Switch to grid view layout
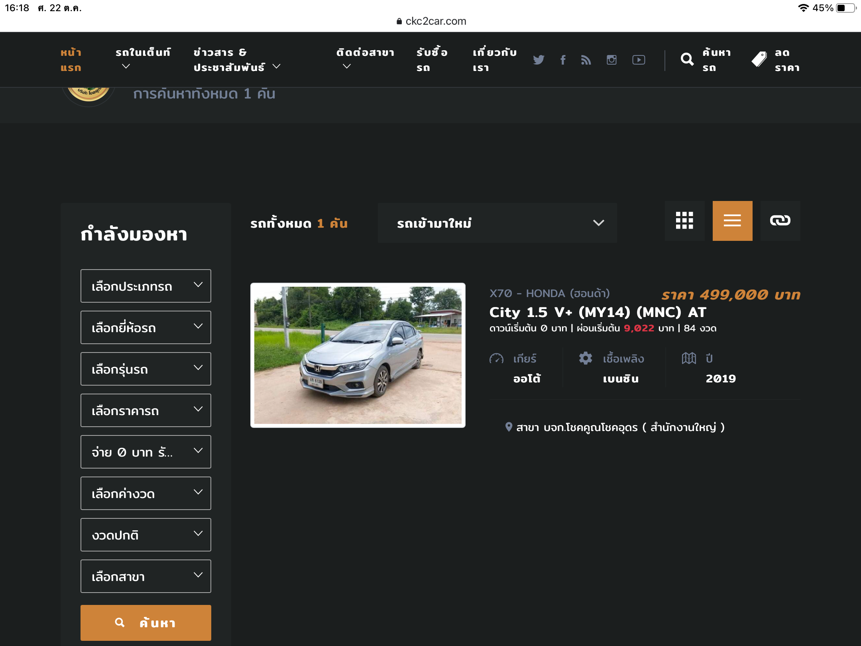861x646 pixels. [x=684, y=221]
